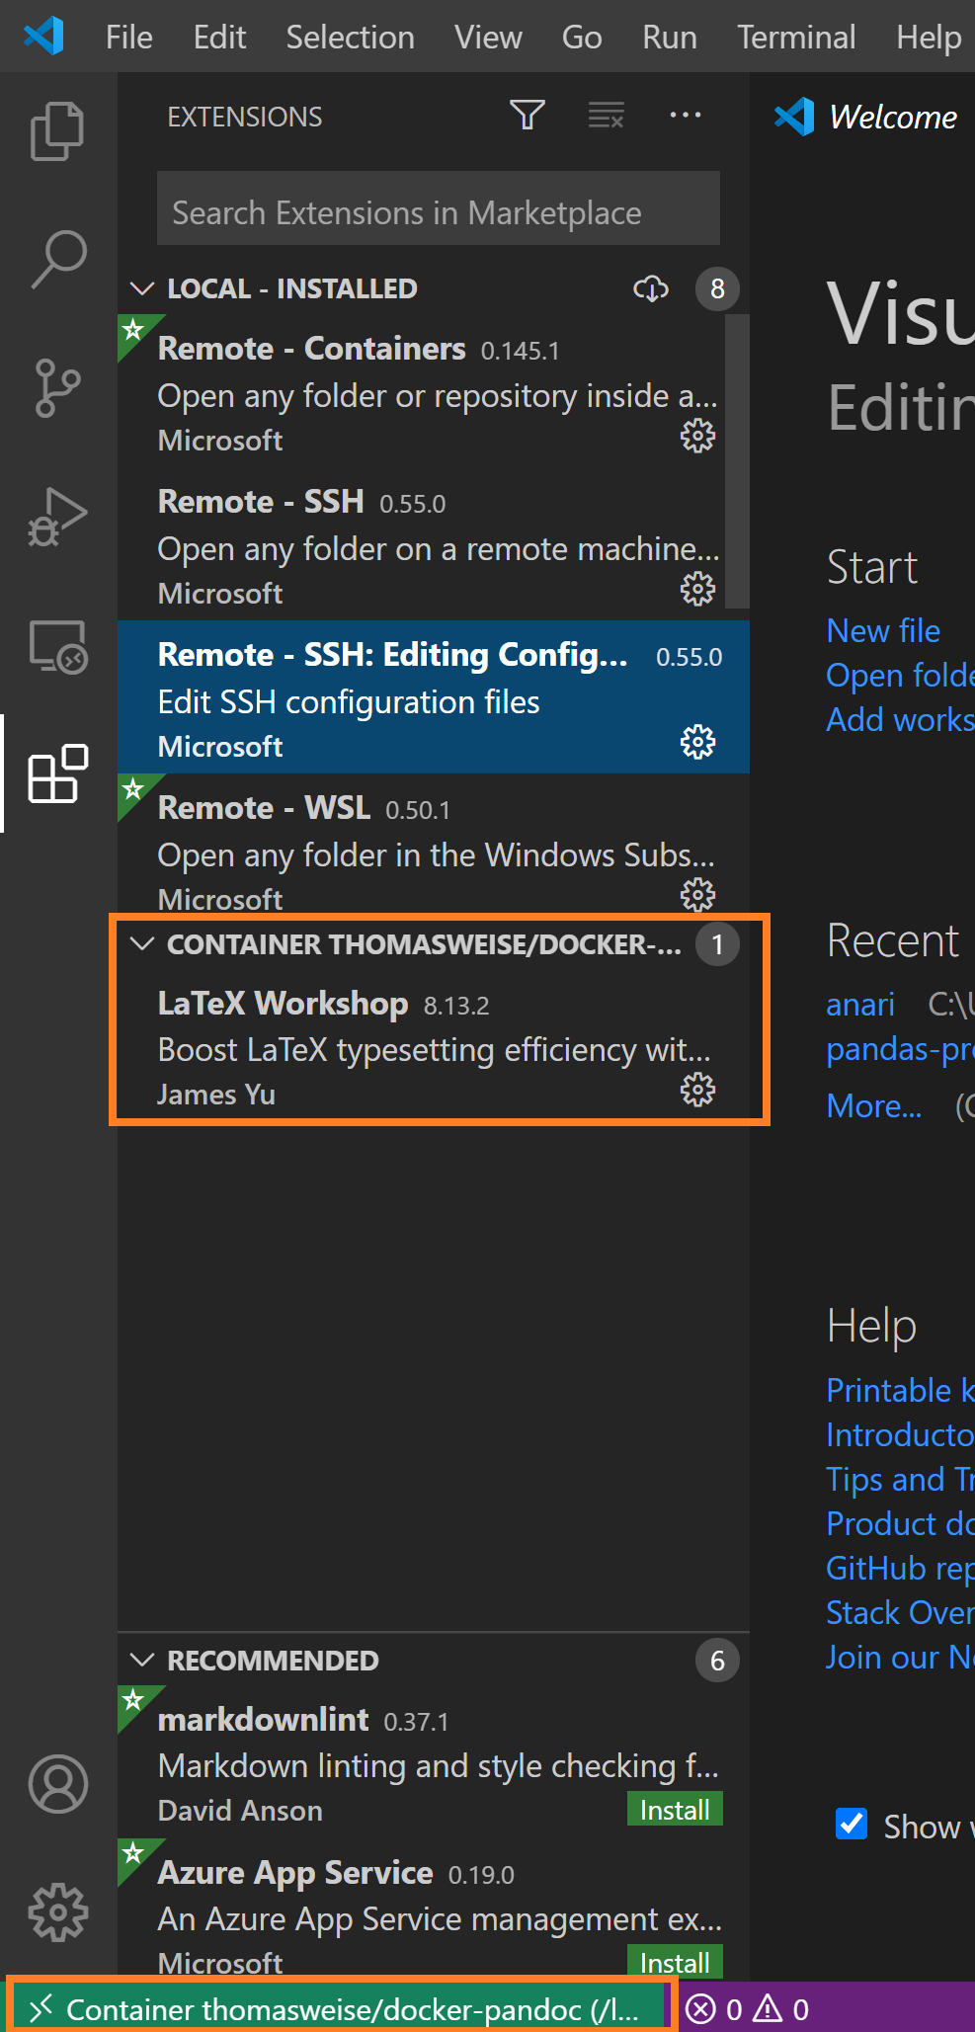The height and width of the screenshot is (2032, 975).
Task: Open the Printable keyboard cheatsheet link
Action: [901, 1390]
